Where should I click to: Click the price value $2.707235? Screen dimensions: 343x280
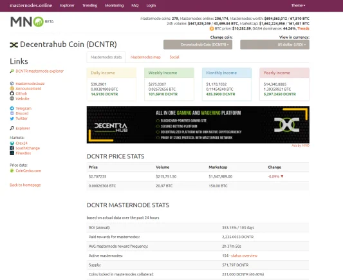pyautogui.click(x=97, y=176)
